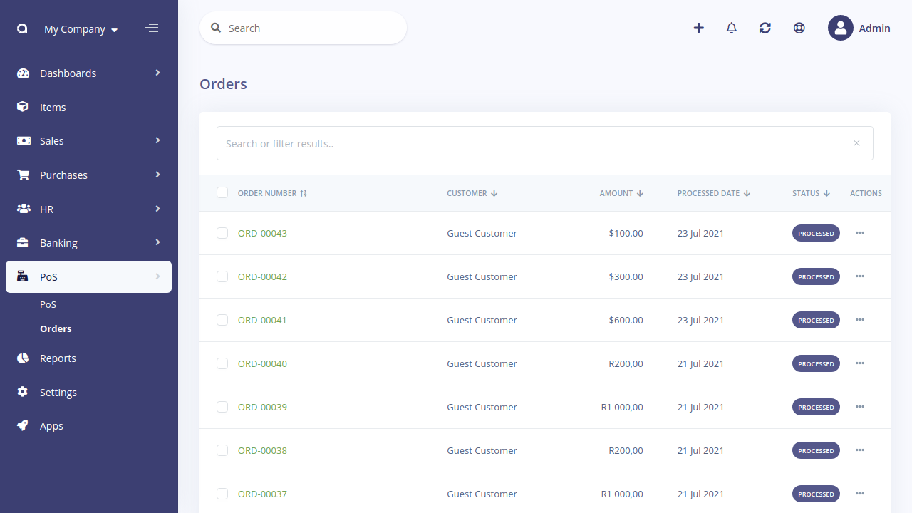
Task: Open actions menu for ORD-00040
Action: (860, 363)
